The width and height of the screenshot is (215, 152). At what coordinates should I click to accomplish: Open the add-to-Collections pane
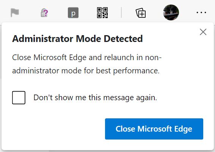coord(141,13)
